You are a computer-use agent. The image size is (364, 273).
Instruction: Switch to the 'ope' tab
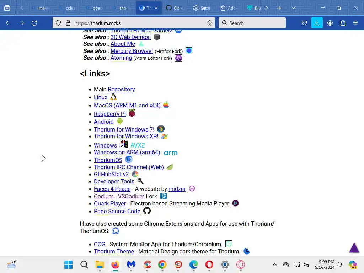click(94, 8)
